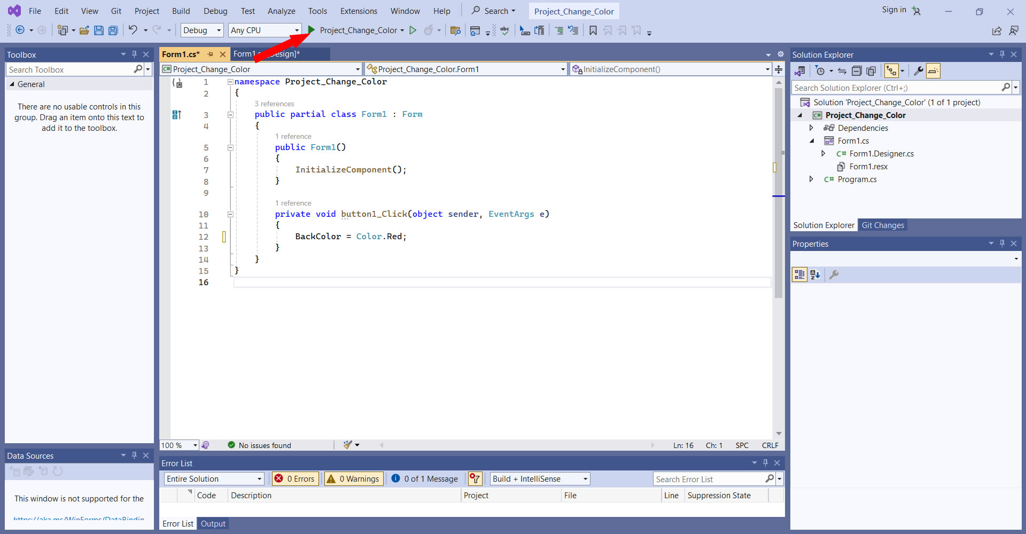Click the Undo arrow in the toolbar
1026x534 pixels.
tap(133, 30)
